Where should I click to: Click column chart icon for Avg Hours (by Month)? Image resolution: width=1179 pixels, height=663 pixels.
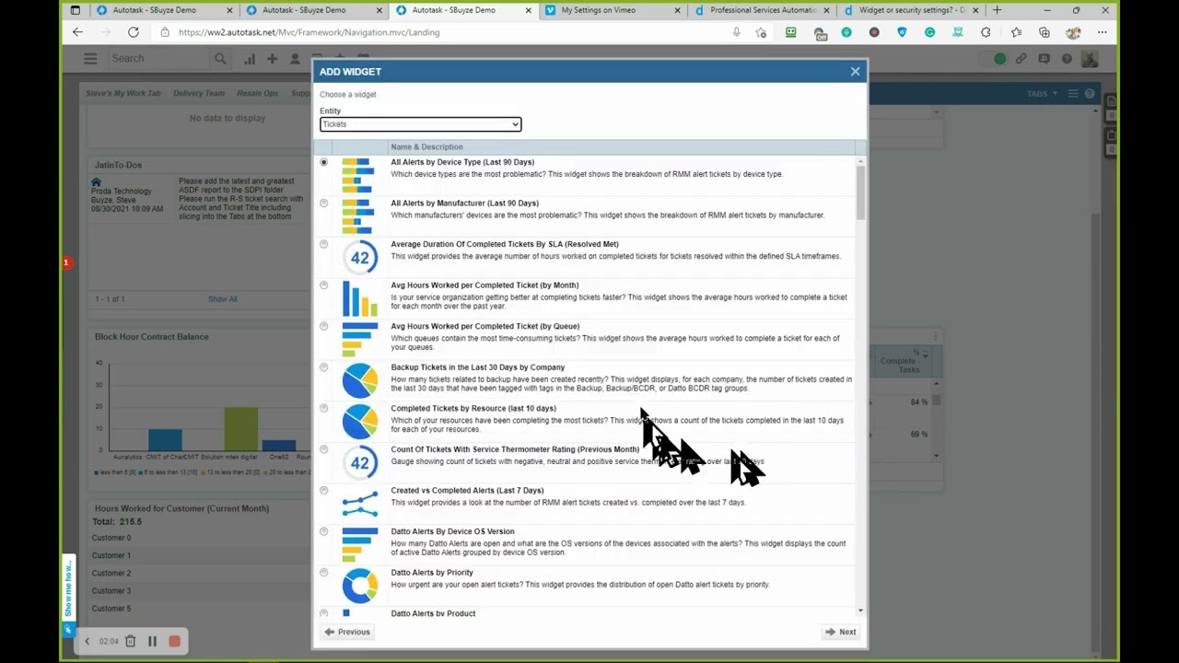[359, 299]
